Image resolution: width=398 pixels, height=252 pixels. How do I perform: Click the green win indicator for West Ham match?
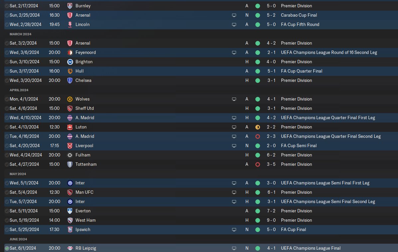[x=258, y=220]
